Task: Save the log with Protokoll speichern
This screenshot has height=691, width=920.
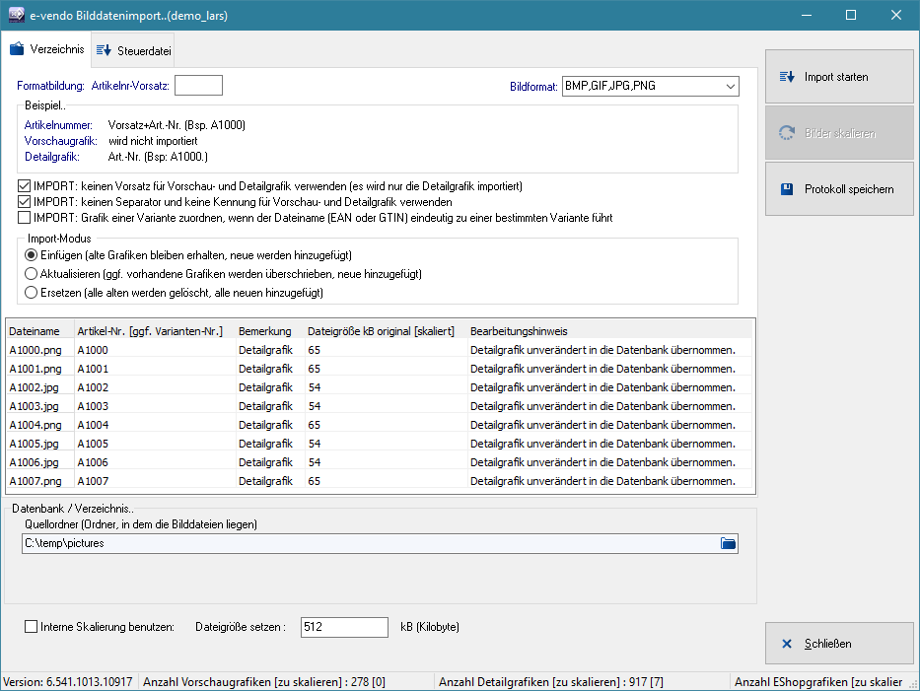Action: pyautogui.click(x=839, y=189)
